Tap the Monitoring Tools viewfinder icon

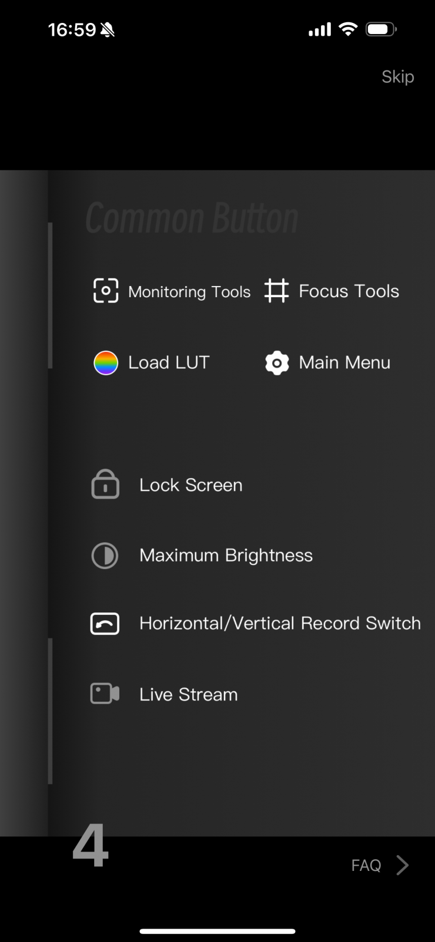pos(106,291)
